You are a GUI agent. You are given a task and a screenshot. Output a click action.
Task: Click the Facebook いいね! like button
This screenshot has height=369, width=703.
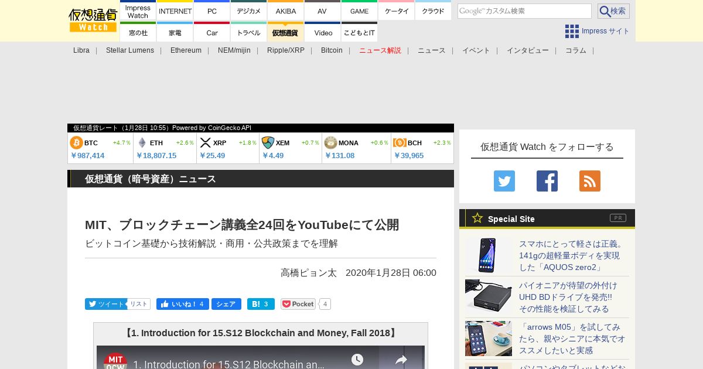click(x=183, y=304)
